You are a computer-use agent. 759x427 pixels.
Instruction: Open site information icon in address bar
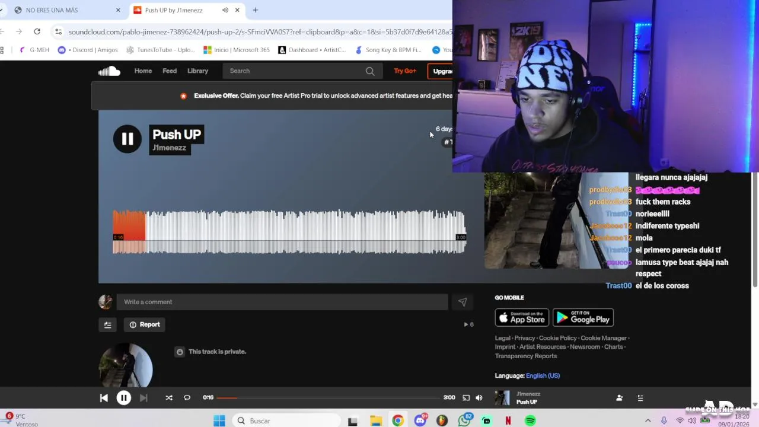click(58, 31)
